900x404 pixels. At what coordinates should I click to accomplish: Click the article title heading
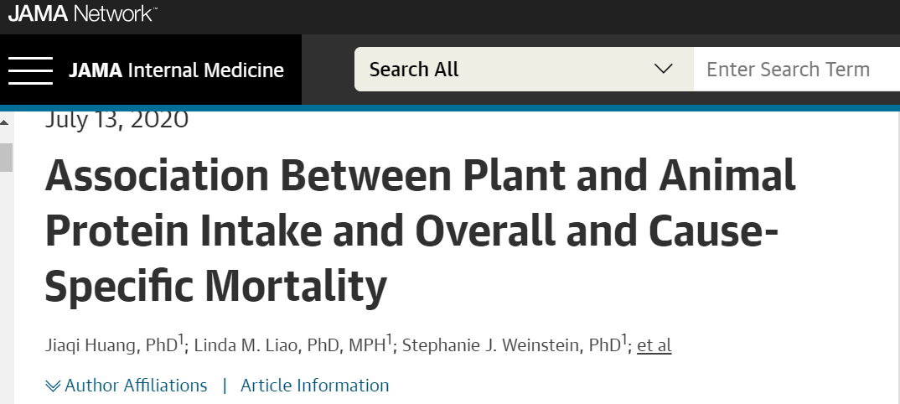tap(420, 230)
